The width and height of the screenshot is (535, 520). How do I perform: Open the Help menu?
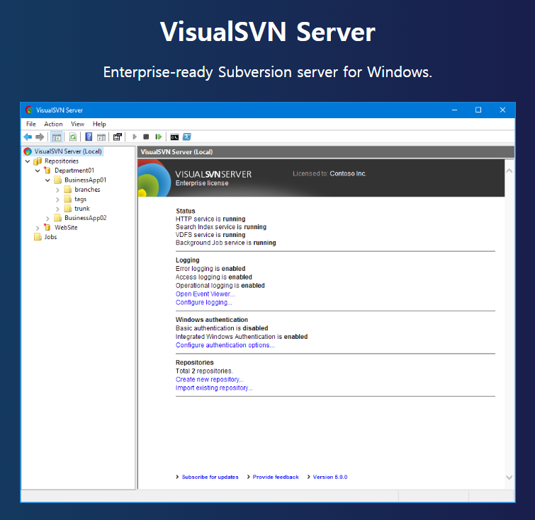(99, 124)
